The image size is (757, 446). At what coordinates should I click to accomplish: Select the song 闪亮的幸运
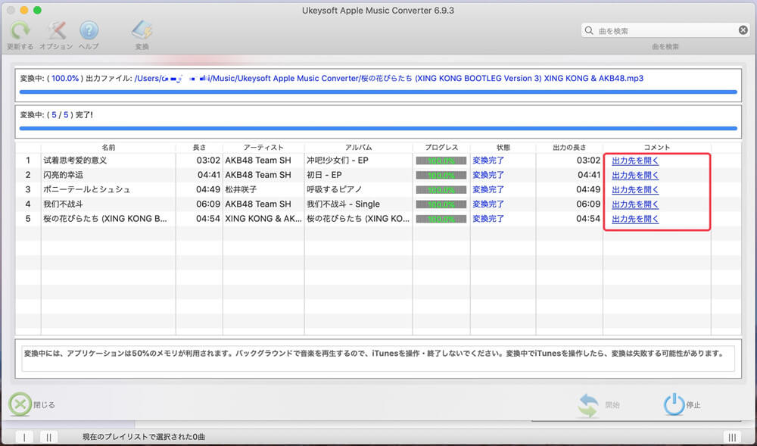[x=64, y=175]
